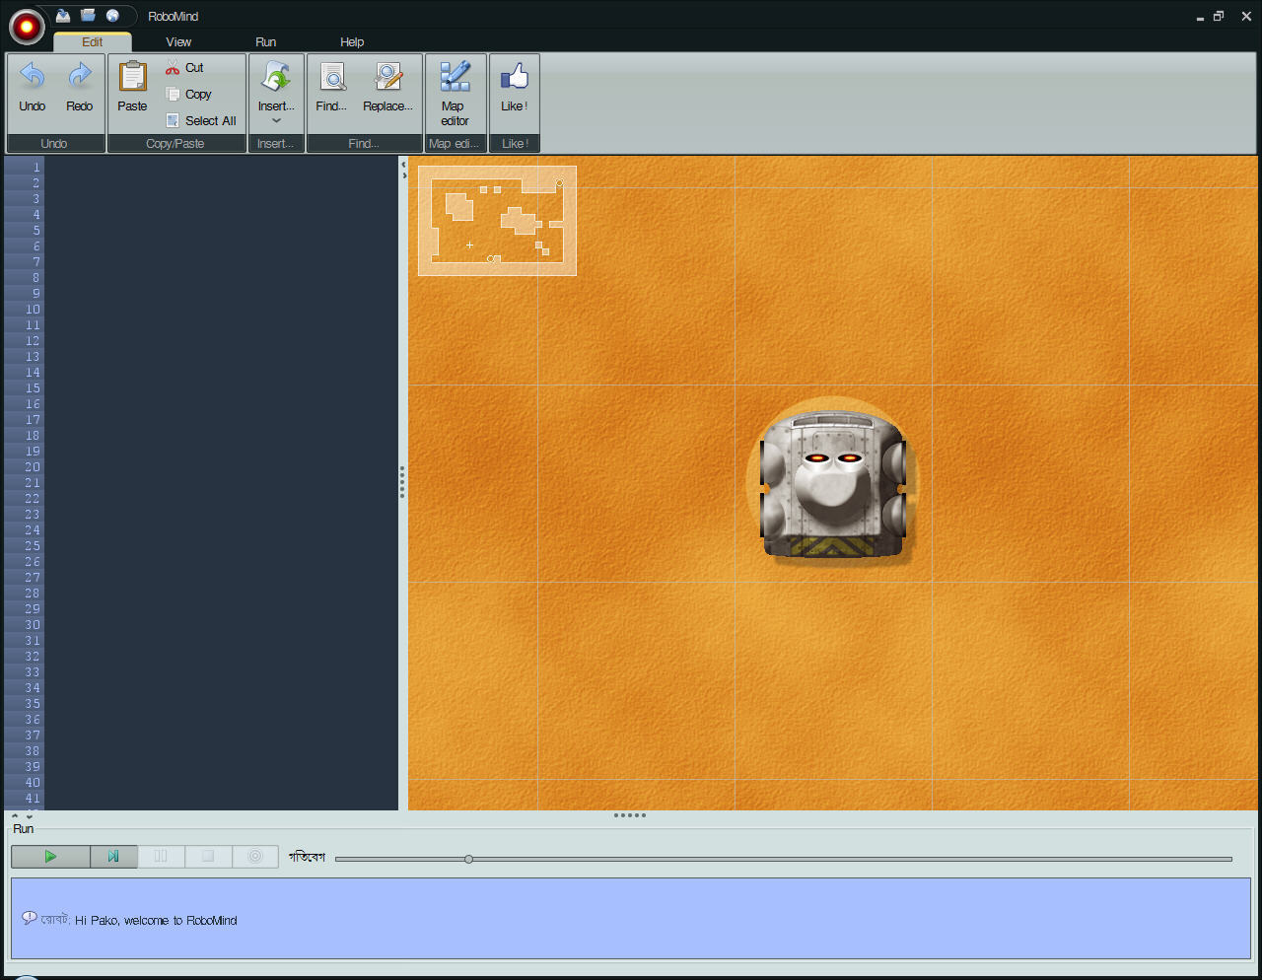Click the Pause button in the Run panel
The width and height of the screenshot is (1262, 980).
tap(161, 857)
